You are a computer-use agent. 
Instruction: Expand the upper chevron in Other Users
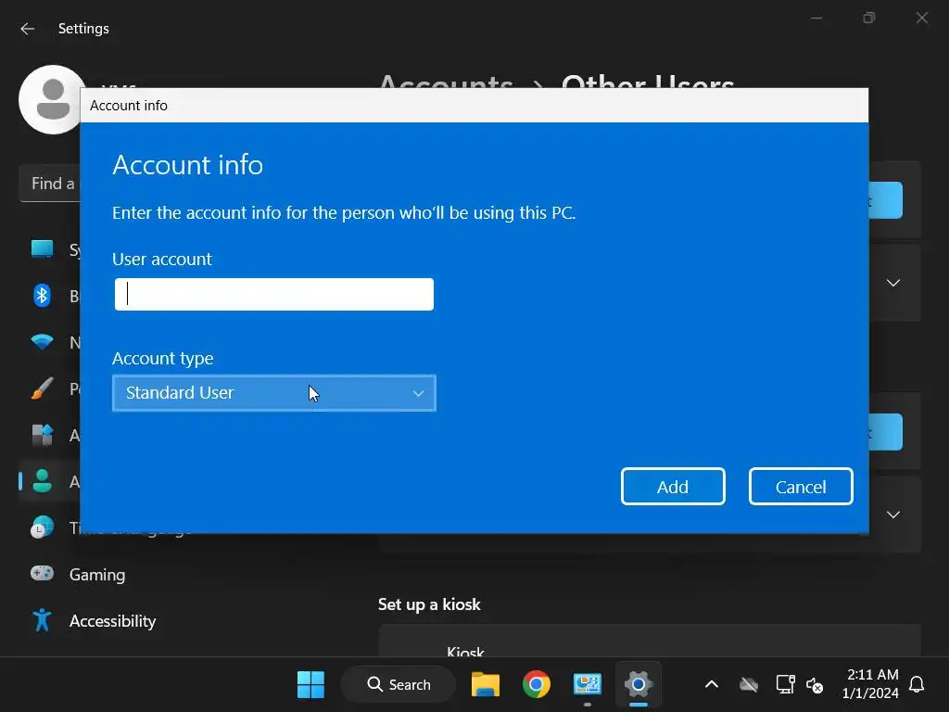(893, 283)
